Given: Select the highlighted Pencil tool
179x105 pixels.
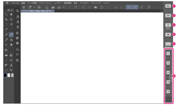Looking at the screenshot, I should pos(11,35).
